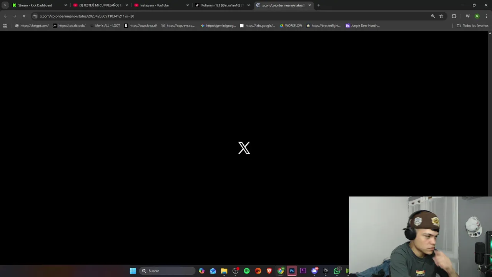Close the FESTEJÉ MI CUMPLEAÑOS tab
Viewport: 492px width, 277px height.
pos(126,5)
